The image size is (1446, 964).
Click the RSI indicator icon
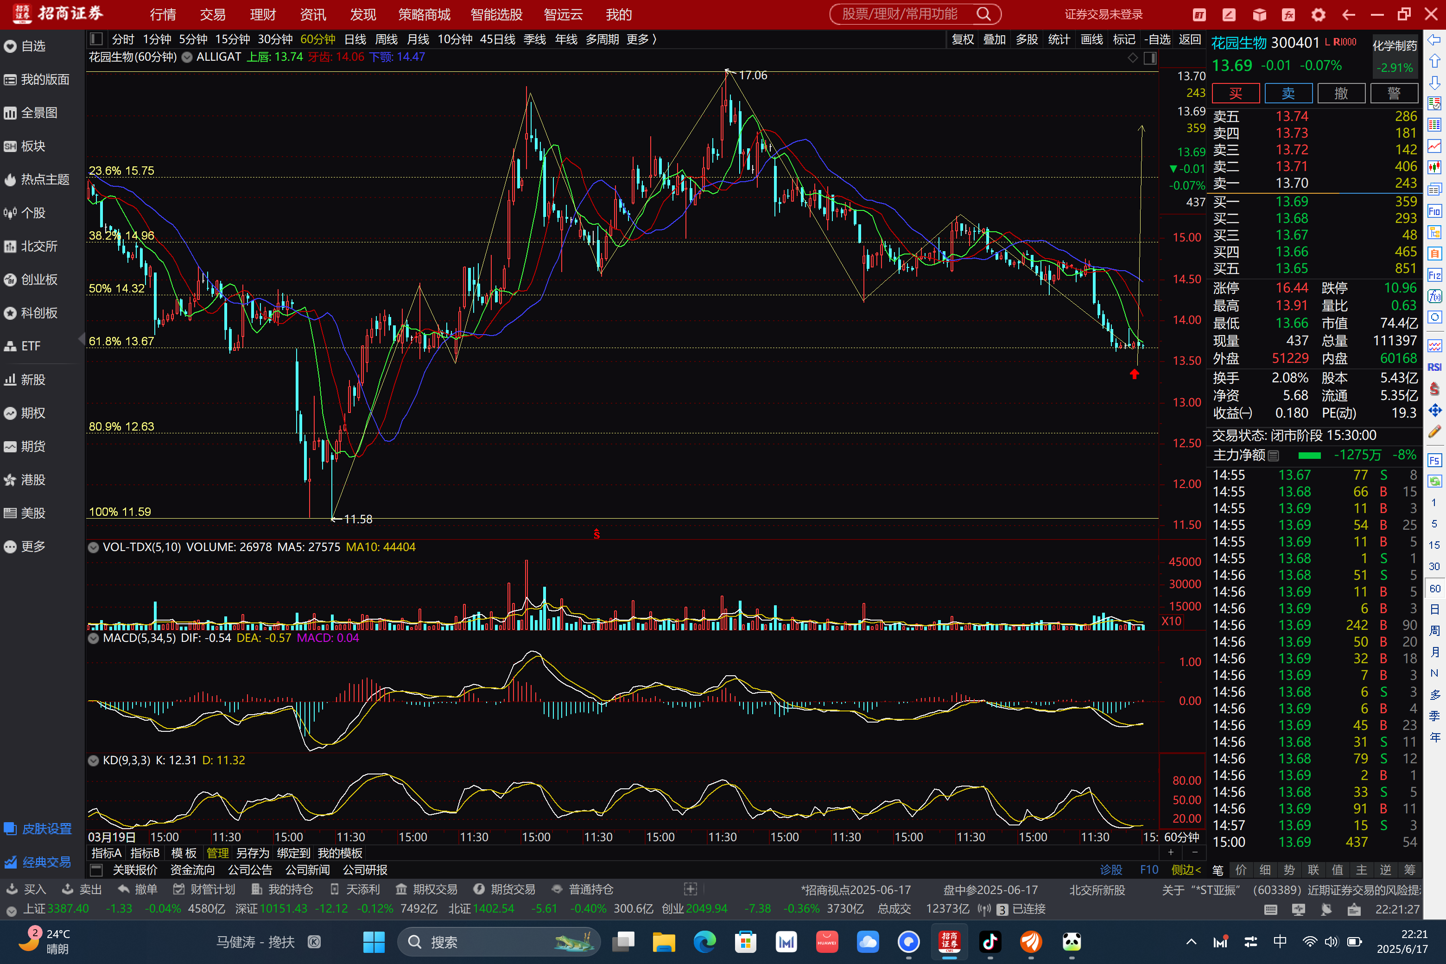click(1433, 367)
